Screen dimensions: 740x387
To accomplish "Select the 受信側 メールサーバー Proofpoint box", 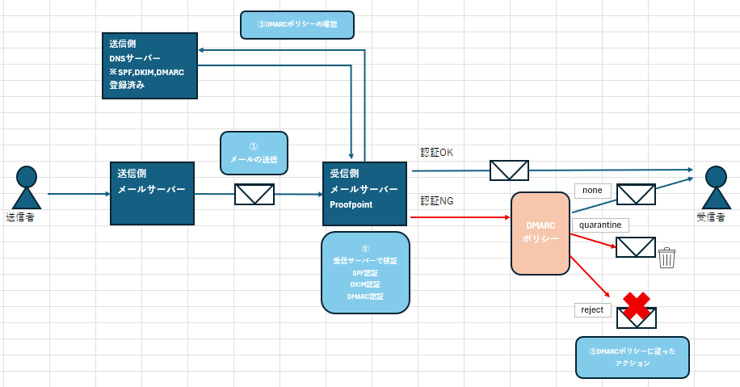I will tap(364, 193).
